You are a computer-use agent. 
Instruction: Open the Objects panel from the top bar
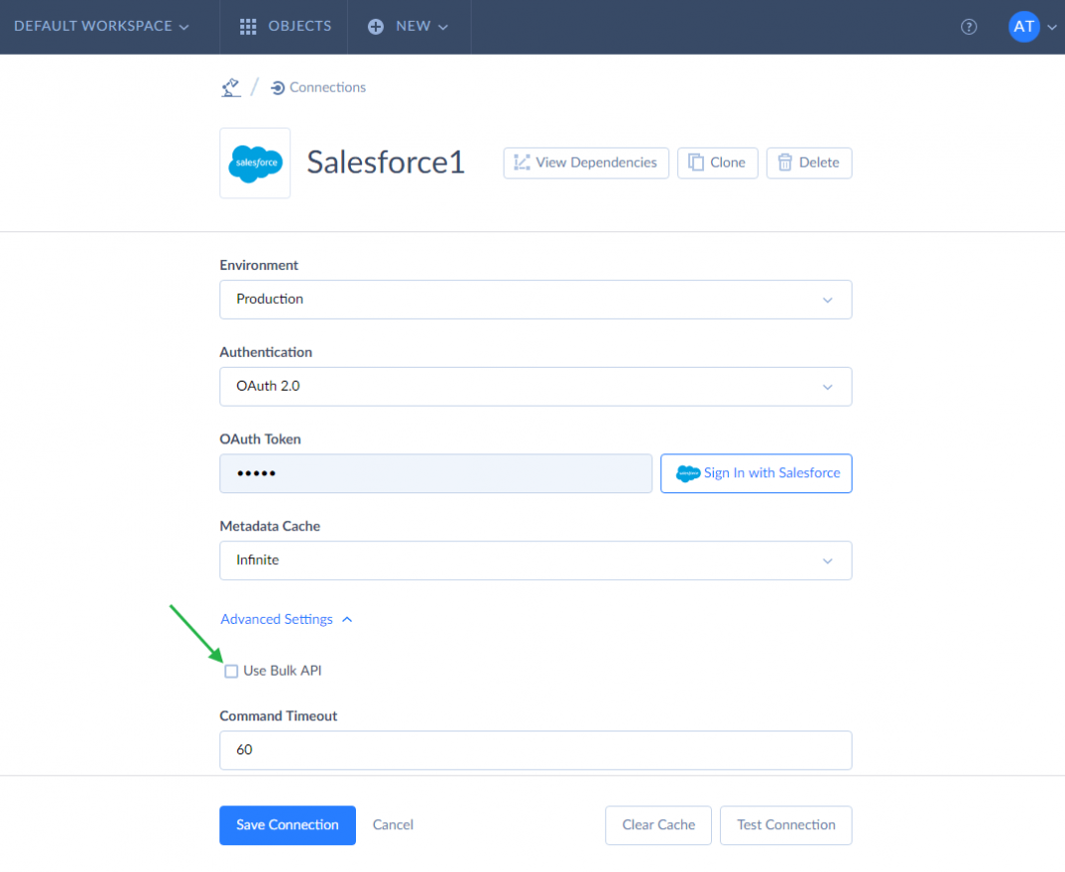pos(283,26)
